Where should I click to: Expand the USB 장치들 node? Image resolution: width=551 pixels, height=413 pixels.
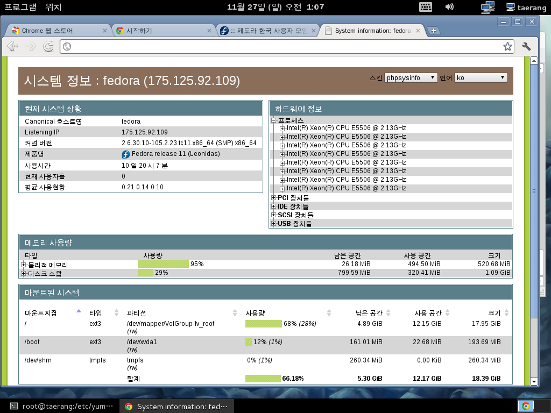(x=274, y=223)
